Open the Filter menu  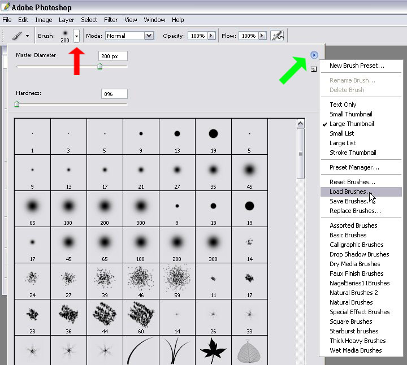[111, 20]
